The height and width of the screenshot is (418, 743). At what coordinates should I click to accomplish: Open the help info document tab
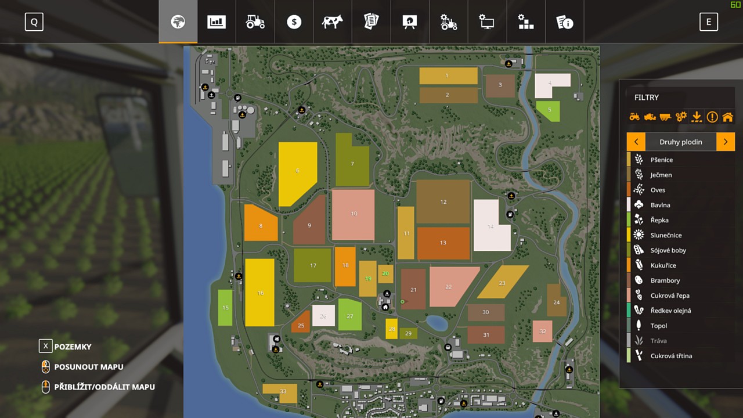564,22
